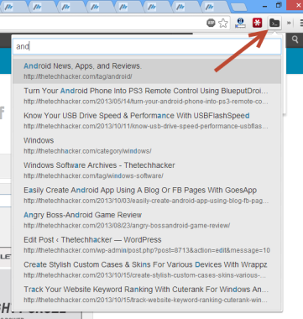
Task: Click URL ending 'angry-bossandroid-game-review/'
Action: [x=127, y=226]
